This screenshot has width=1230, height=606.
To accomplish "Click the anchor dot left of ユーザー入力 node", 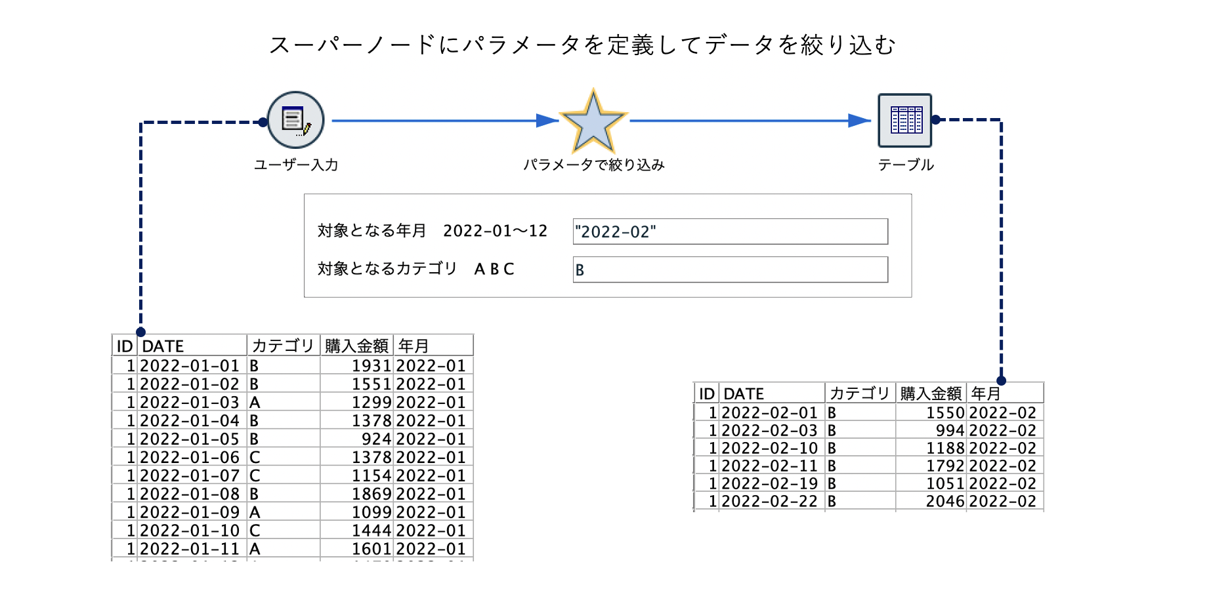I will tap(265, 121).
